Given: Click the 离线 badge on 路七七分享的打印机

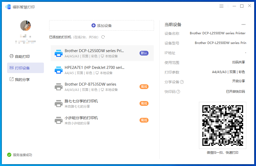Looking at the screenshot, I should click(144, 103).
